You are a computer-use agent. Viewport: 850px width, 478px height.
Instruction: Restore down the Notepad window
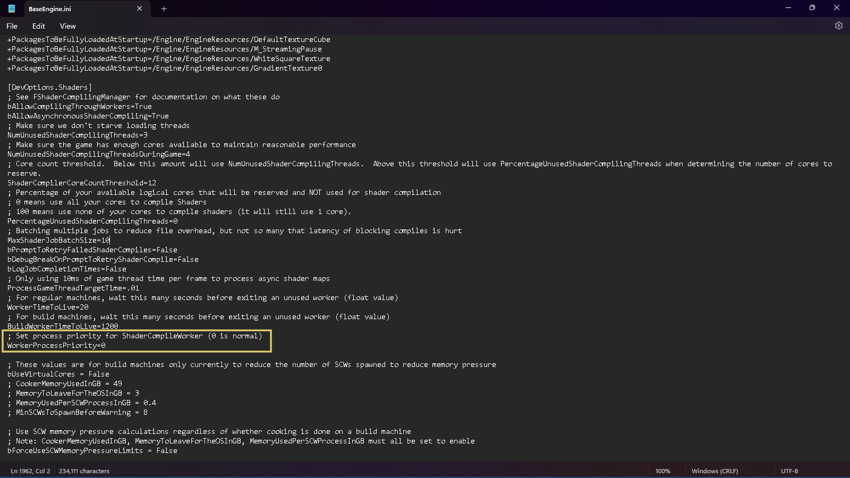tap(812, 8)
